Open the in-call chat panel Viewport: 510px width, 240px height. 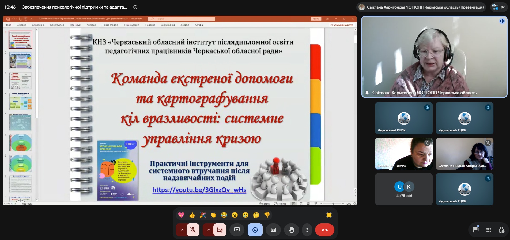(476, 230)
